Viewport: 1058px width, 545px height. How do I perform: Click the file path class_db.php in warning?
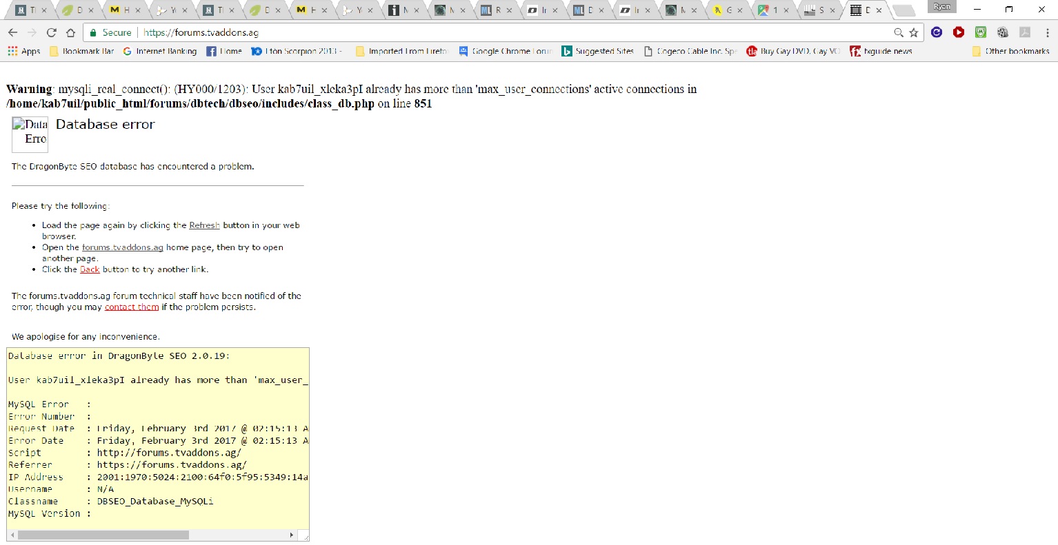point(190,103)
